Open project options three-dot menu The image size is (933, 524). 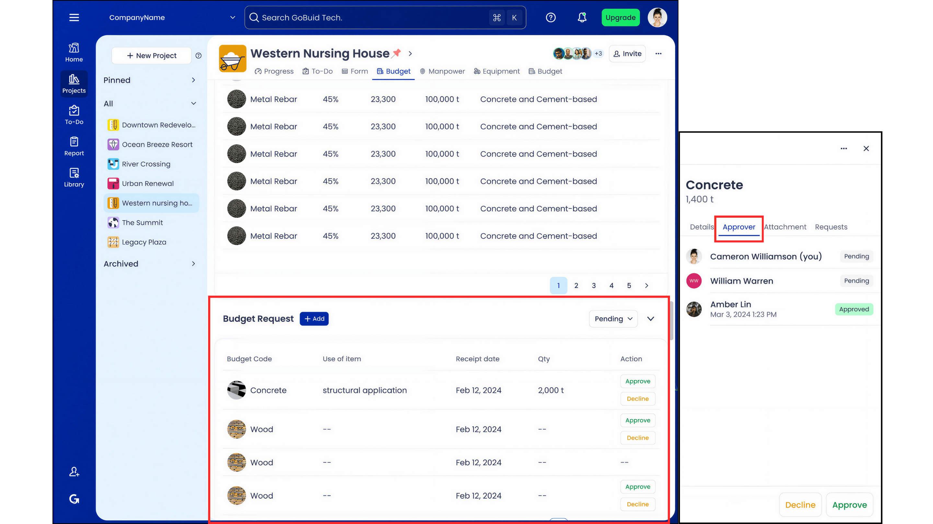[658, 53]
